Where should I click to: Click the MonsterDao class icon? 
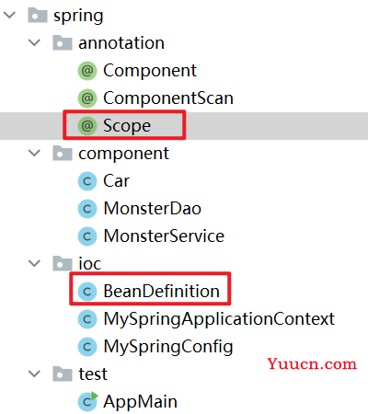pos(87,209)
